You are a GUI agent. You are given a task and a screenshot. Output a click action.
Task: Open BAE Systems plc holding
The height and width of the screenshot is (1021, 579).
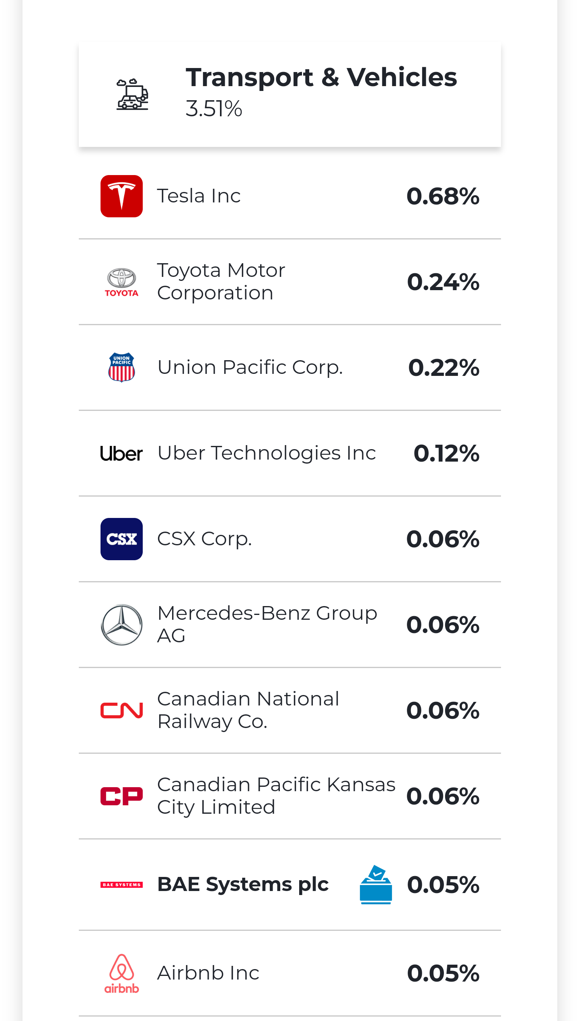pyautogui.click(x=243, y=885)
